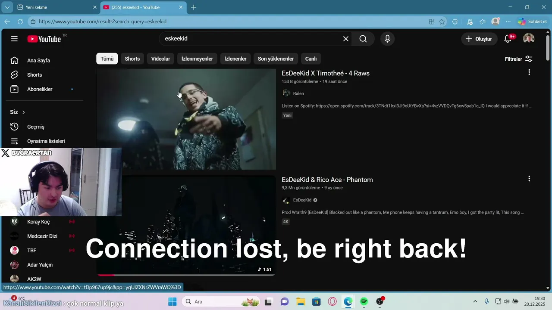The width and height of the screenshot is (552, 310).
Task: Open the YouTube hamburger guide menu
Action: click(x=14, y=39)
